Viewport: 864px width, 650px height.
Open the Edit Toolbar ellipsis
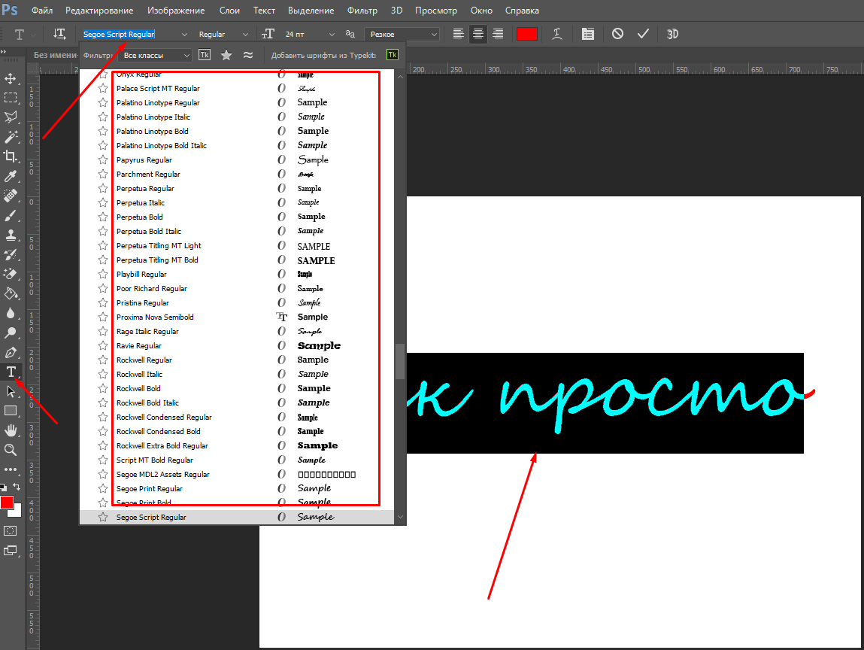pyautogui.click(x=11, y=469)
